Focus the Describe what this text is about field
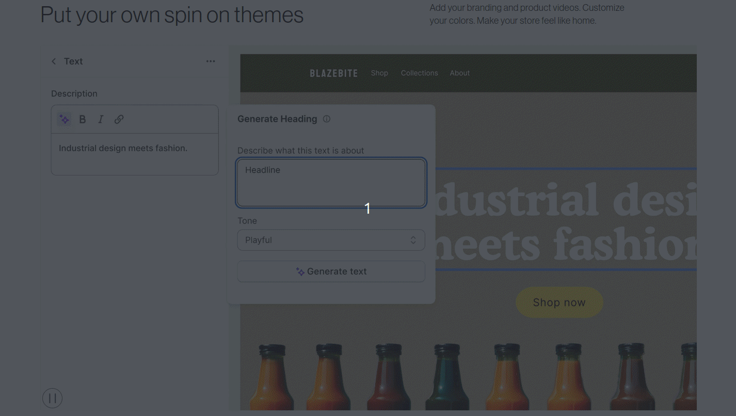This screenshot has height=416, width=736. [331, 183]
